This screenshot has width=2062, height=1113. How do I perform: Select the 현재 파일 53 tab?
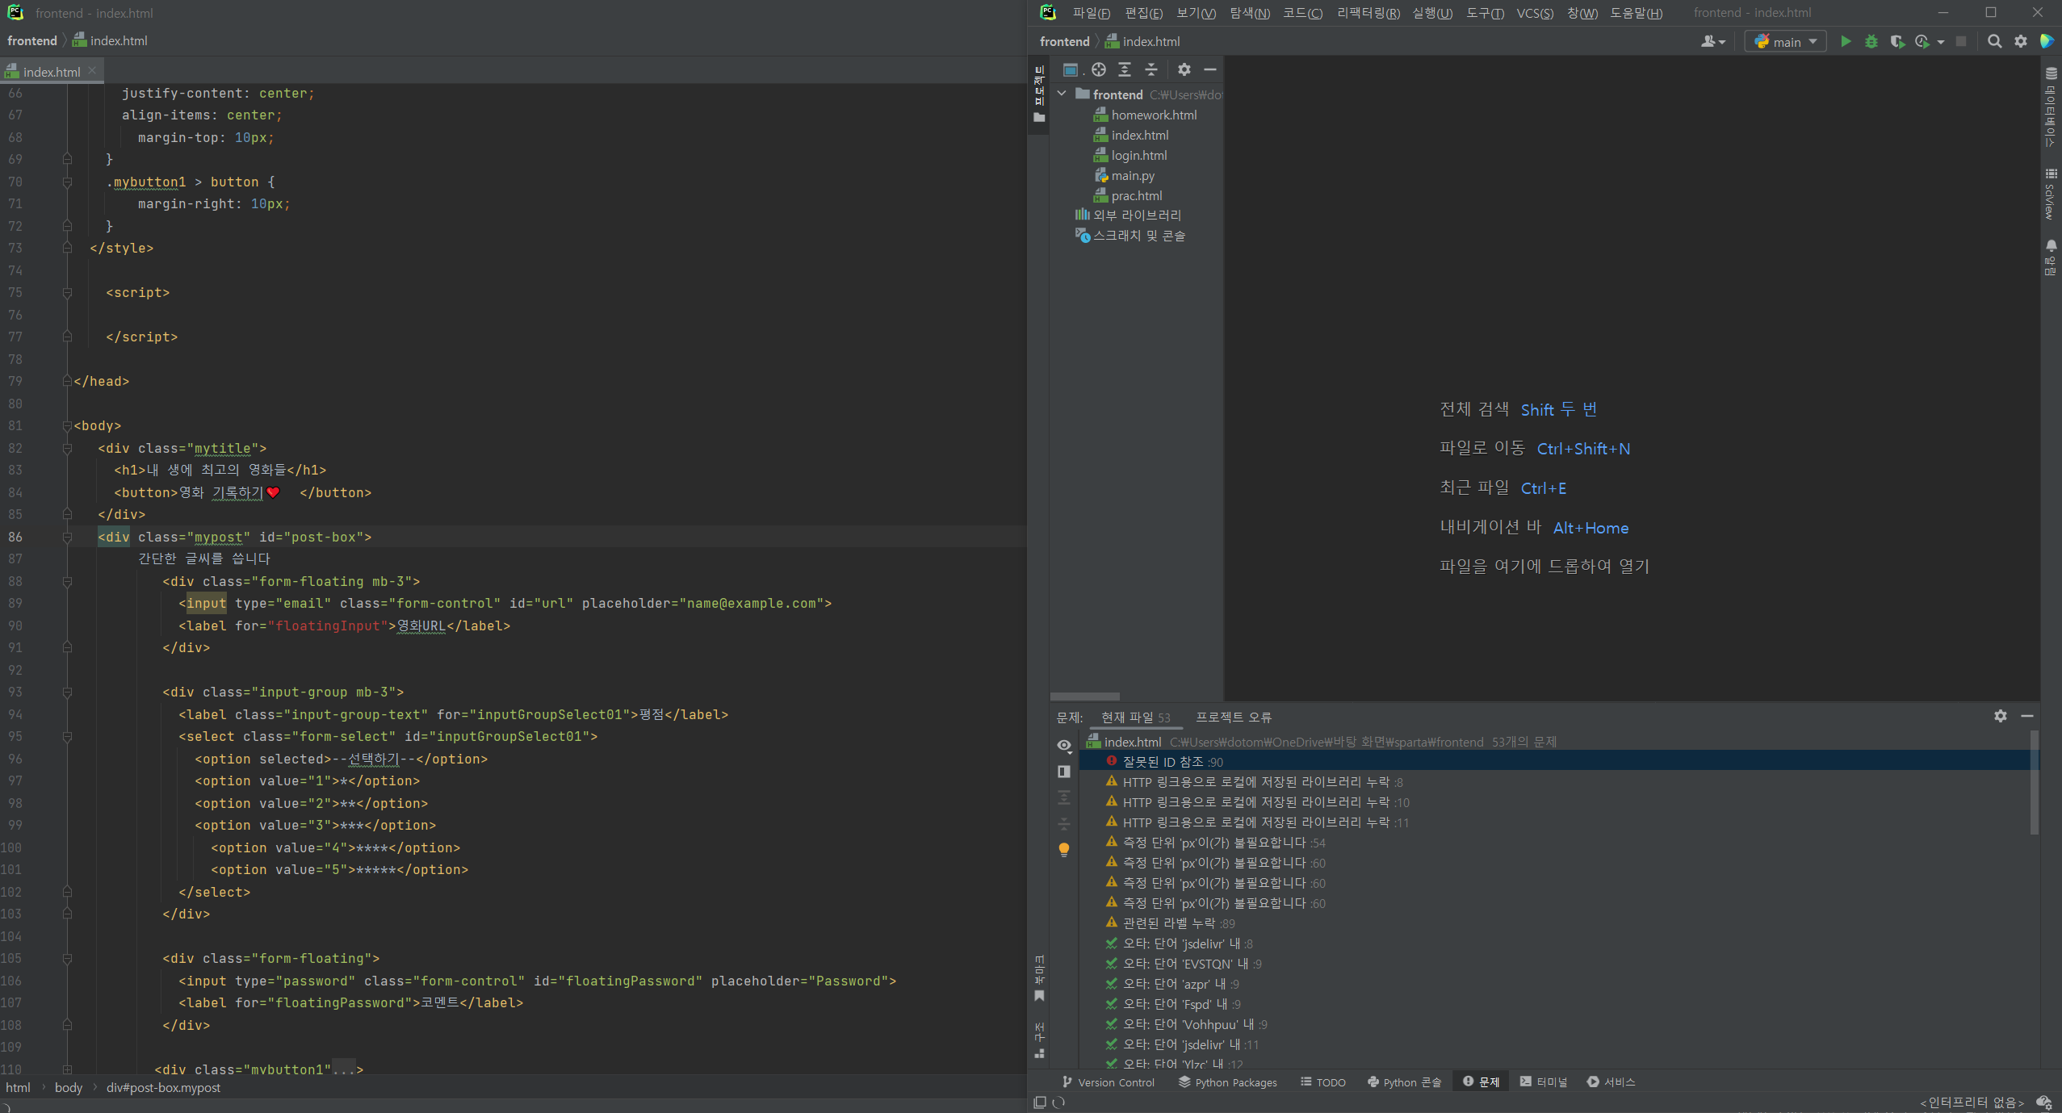(1135, 717)
